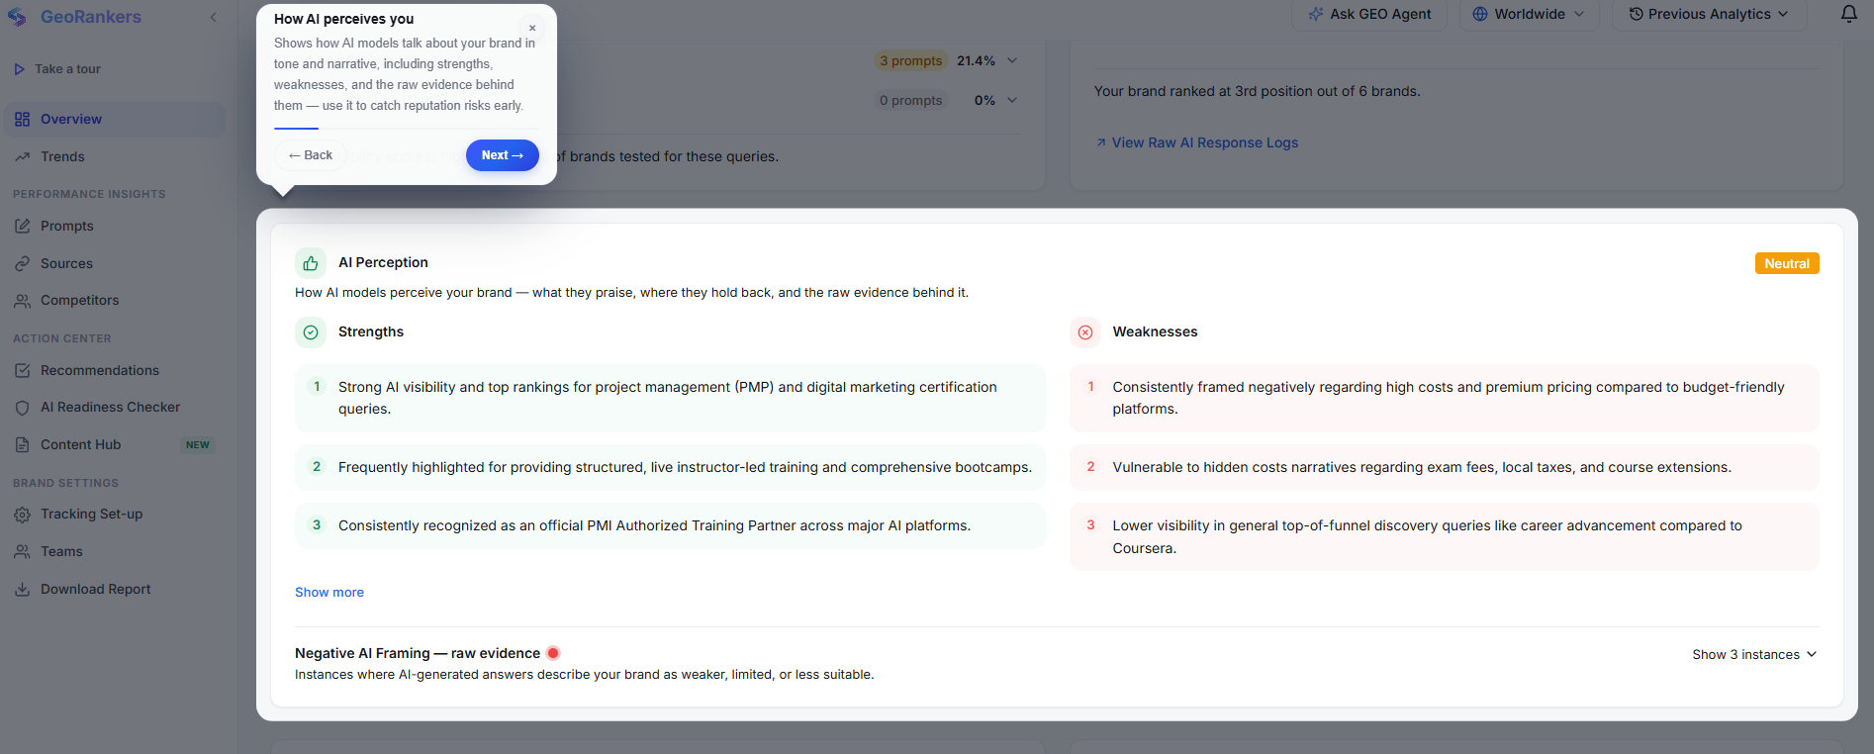This screenshot has height=754, width=1874.
Task: Click the Download Report arrow icon
Action: (22, 590)
